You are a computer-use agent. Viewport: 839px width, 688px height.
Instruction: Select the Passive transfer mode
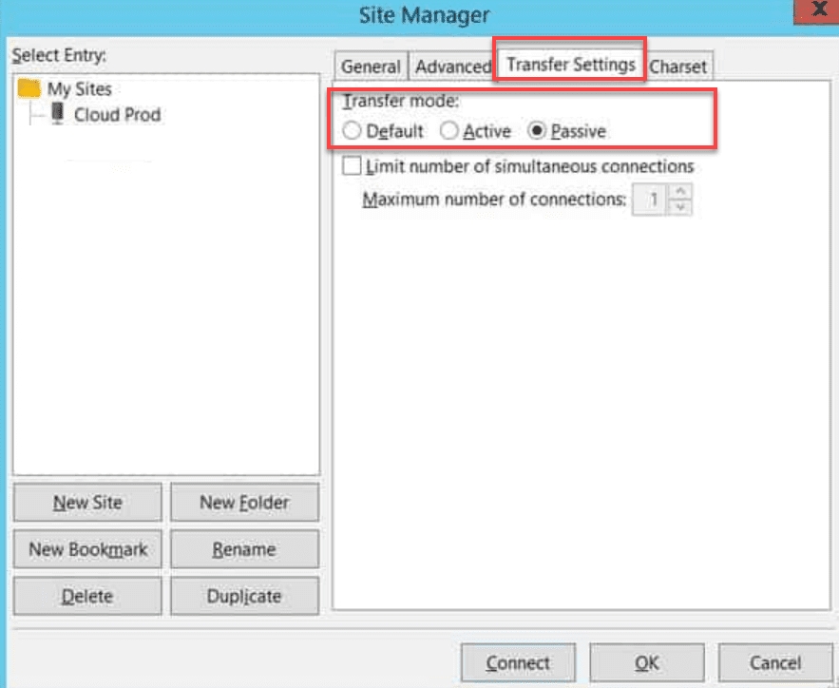[539, 131]
